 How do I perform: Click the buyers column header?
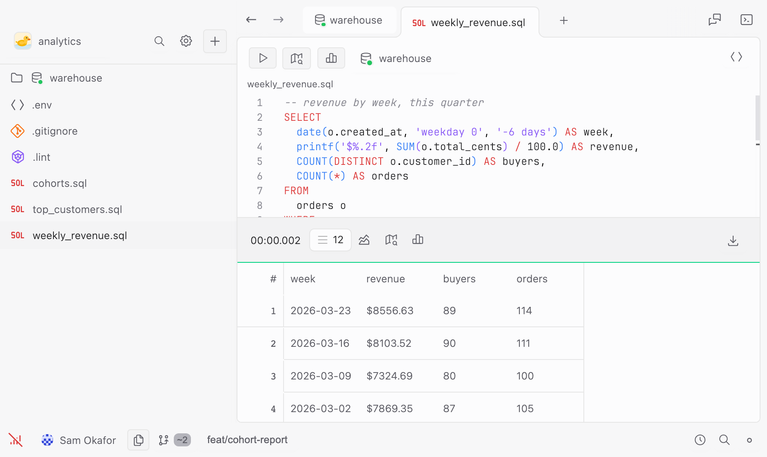(x=459, y=279)
